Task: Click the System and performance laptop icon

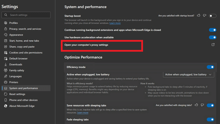Action: pos(5,88)
